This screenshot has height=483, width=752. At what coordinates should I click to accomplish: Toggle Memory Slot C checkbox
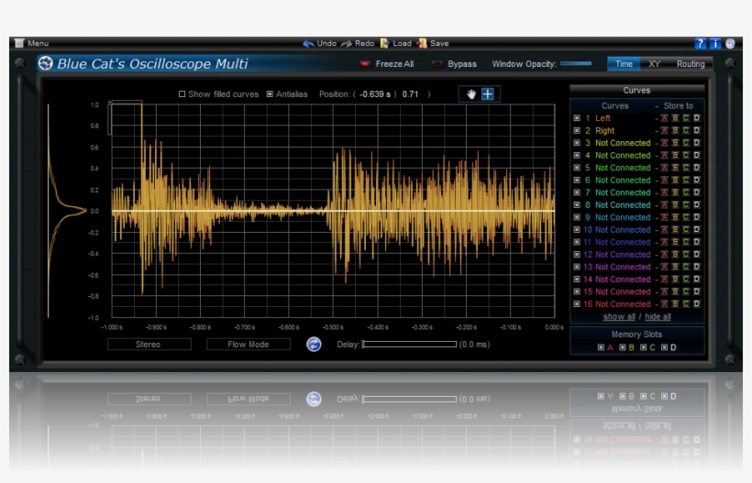[643, 347]
